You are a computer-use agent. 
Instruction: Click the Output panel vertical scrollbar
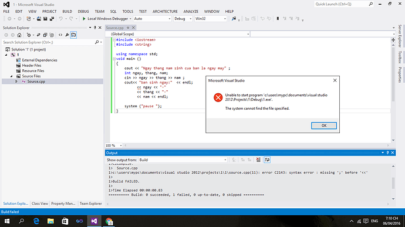pos(393,182)
